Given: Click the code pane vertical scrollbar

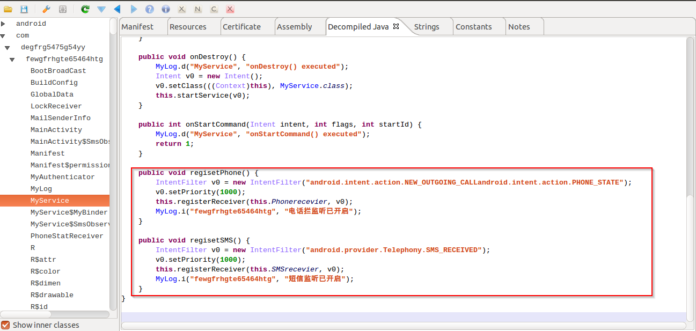Looking at the screenshot, I should 691,177.
